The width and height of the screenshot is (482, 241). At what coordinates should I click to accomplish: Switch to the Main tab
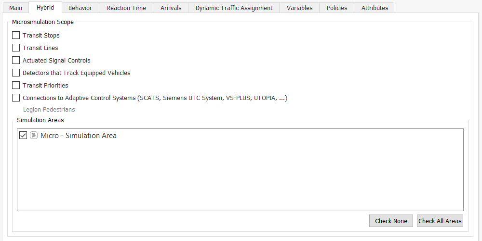(15, 8)
